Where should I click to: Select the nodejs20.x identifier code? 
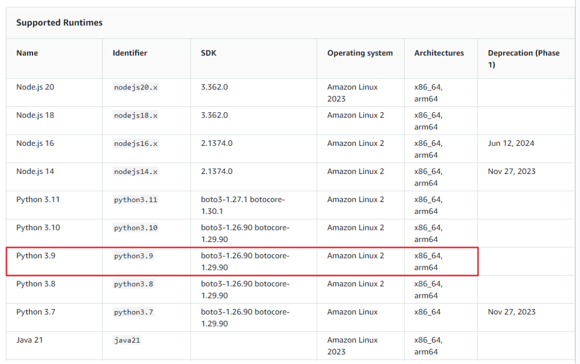(136, 87)
